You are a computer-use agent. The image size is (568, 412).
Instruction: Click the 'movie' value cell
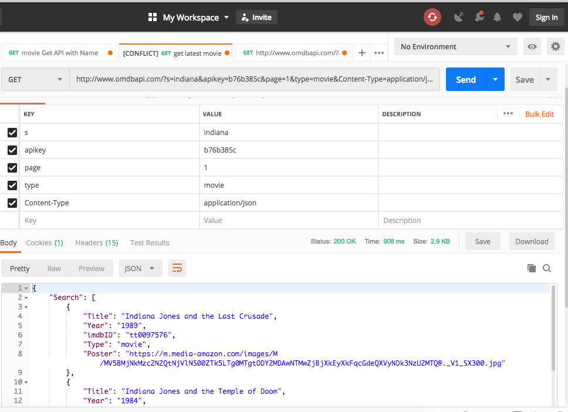(x=289, y=185)
